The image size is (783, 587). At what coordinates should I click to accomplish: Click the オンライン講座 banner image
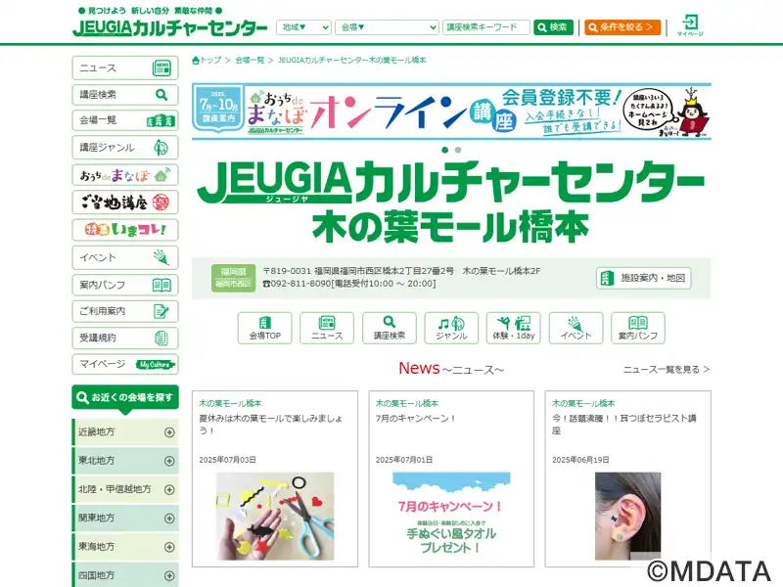tap(451, 112)
